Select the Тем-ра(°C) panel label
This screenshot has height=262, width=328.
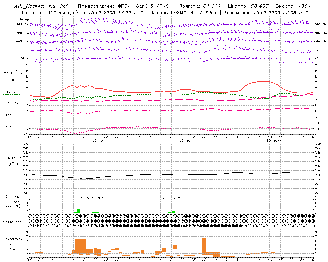point(12,72)
